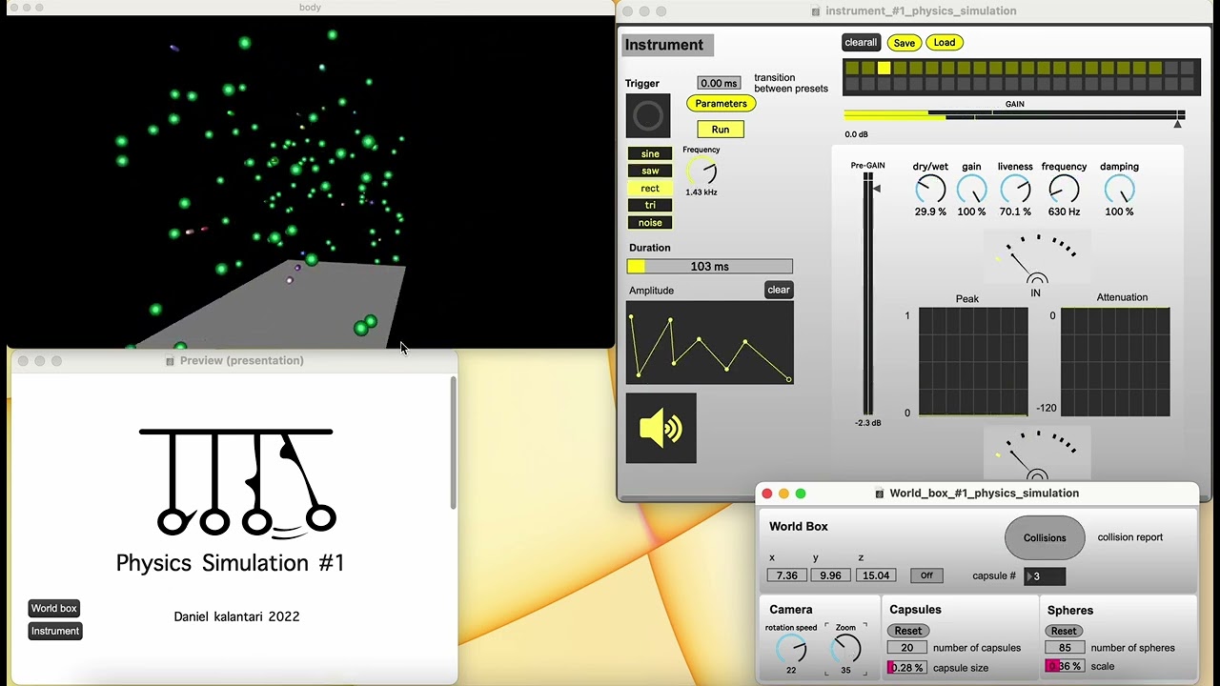Adjust the camera Zoom knob

pos(845,649)
